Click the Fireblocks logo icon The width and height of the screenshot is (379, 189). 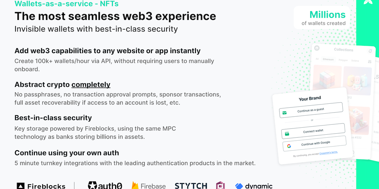coord(21,186)
